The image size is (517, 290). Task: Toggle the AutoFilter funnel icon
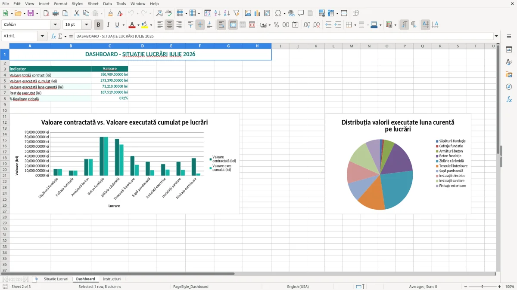[x=236, y=13]
